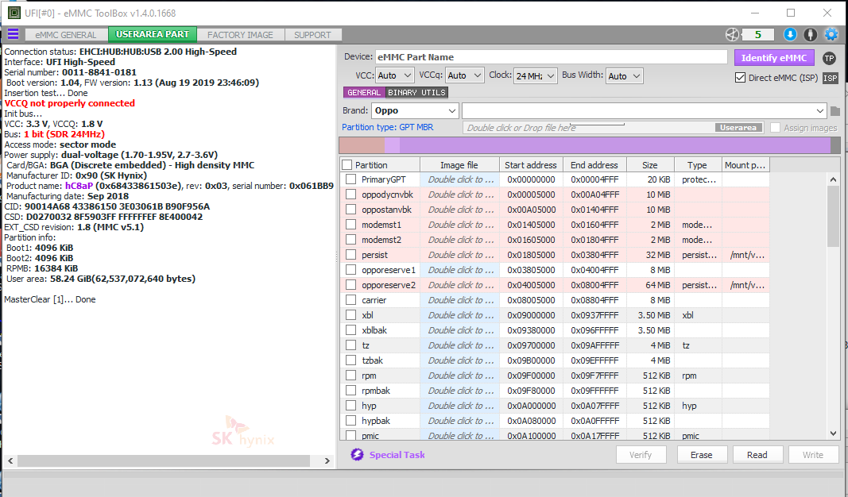848x497 pixels.
Task: Click the TP round icon
Action: pyautogui.click(x=829, y=58)
